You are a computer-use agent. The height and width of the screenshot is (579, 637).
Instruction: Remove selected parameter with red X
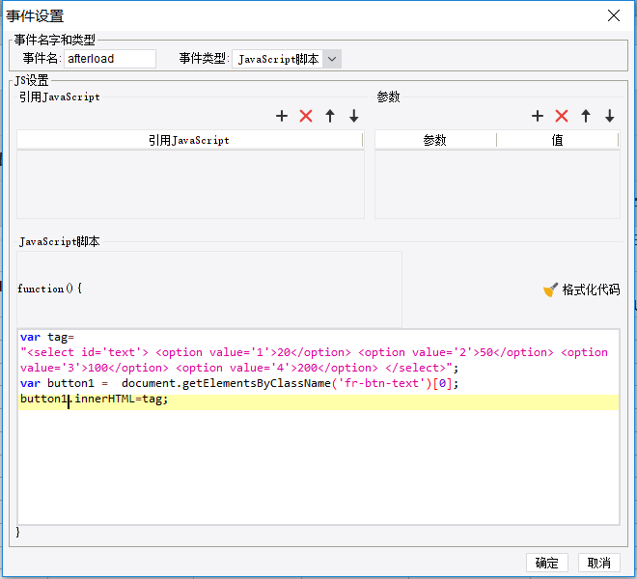562,116
